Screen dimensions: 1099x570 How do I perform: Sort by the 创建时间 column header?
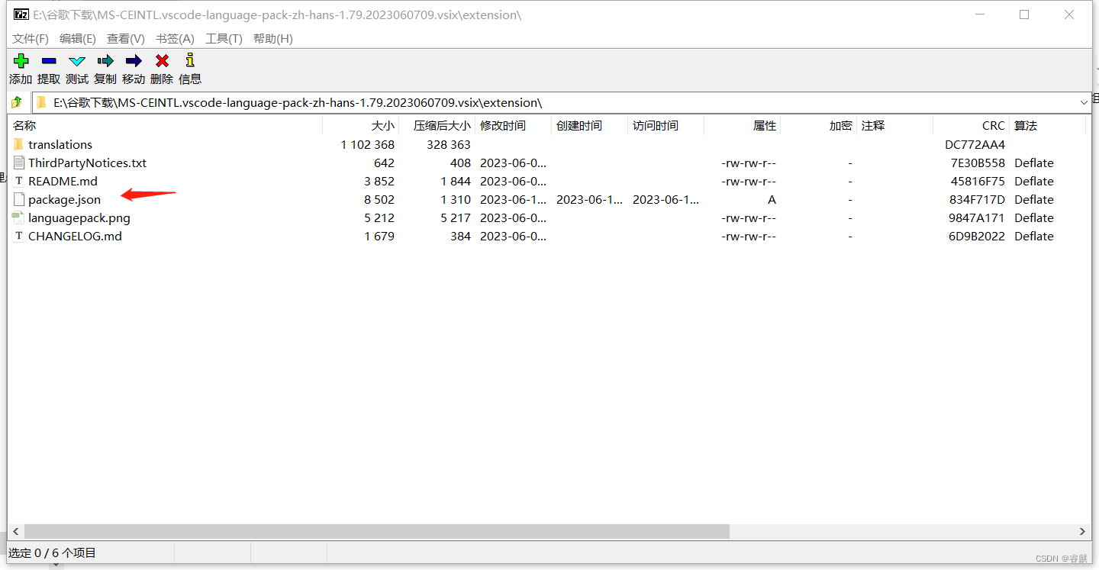pyautogui.click(x=589, y=125)
